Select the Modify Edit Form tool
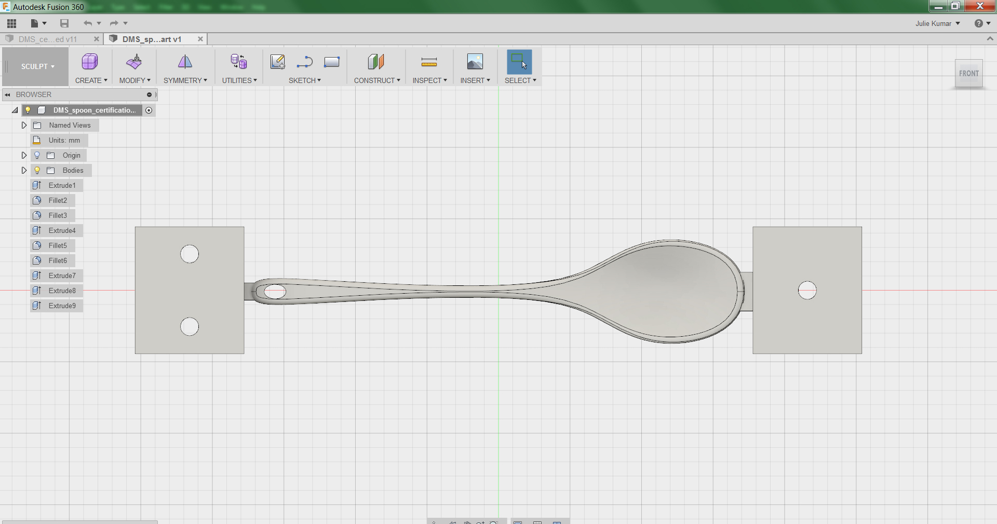The image size is (997, 524). click(134, 62)
